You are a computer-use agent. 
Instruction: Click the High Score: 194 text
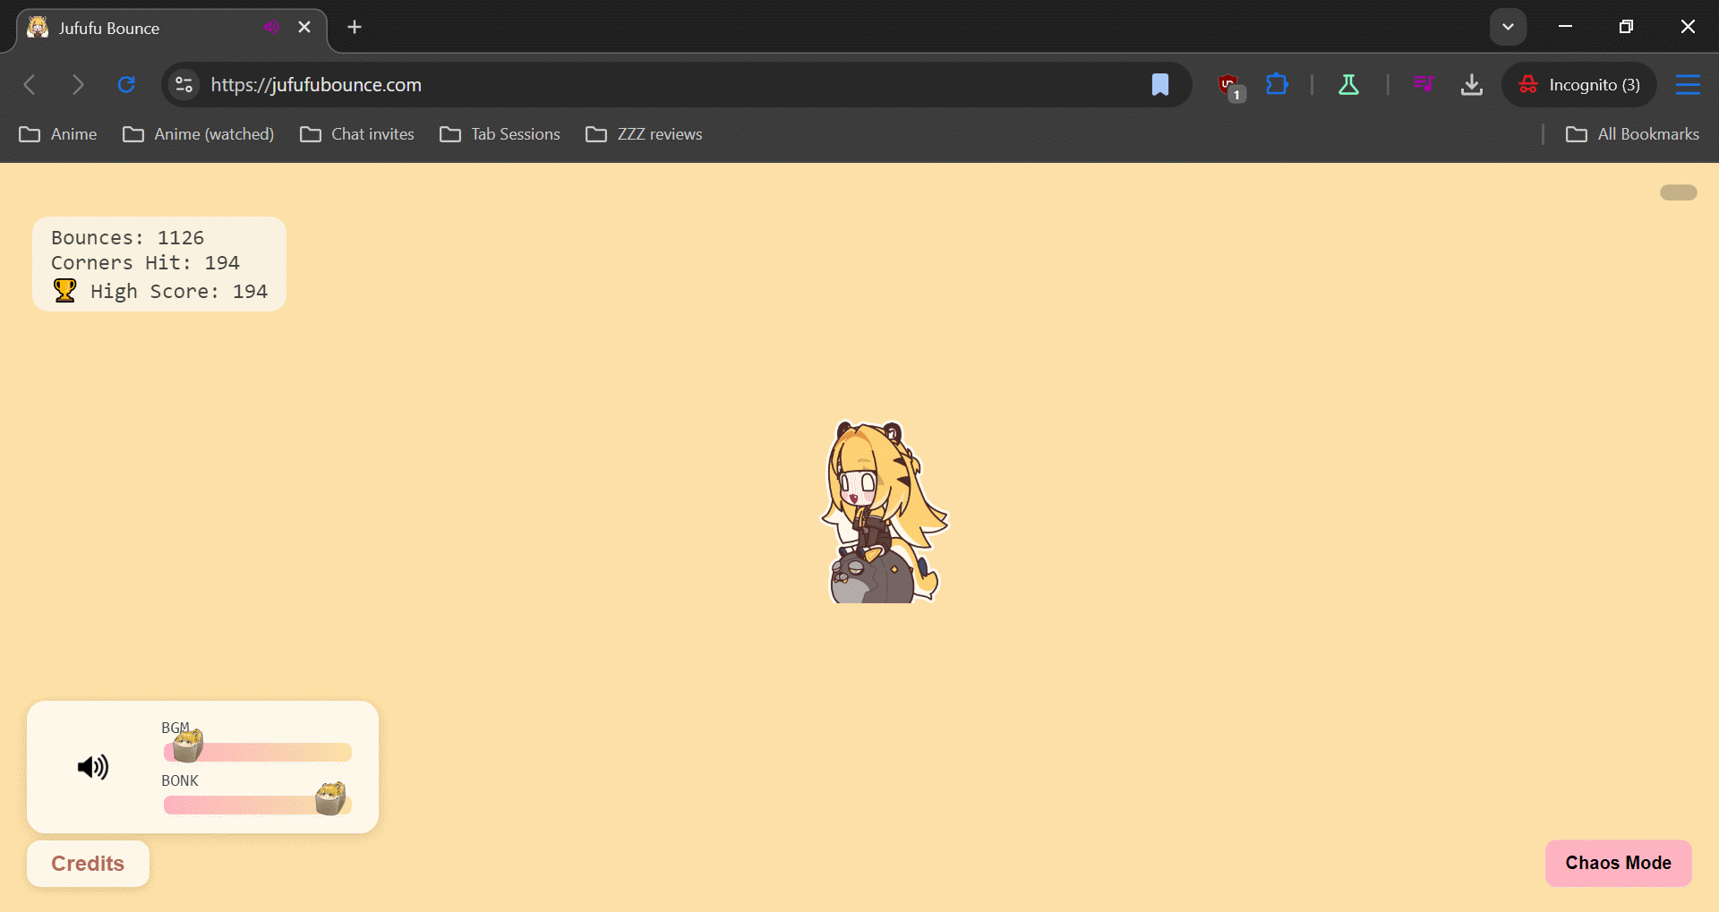[x=179, y=292]
